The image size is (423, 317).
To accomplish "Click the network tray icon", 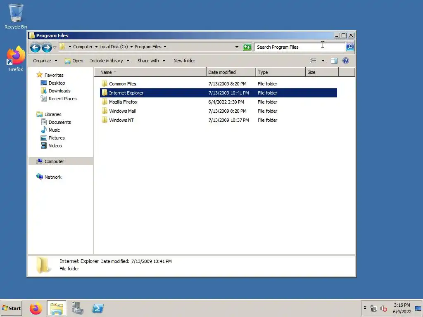I will coord(373,308).
